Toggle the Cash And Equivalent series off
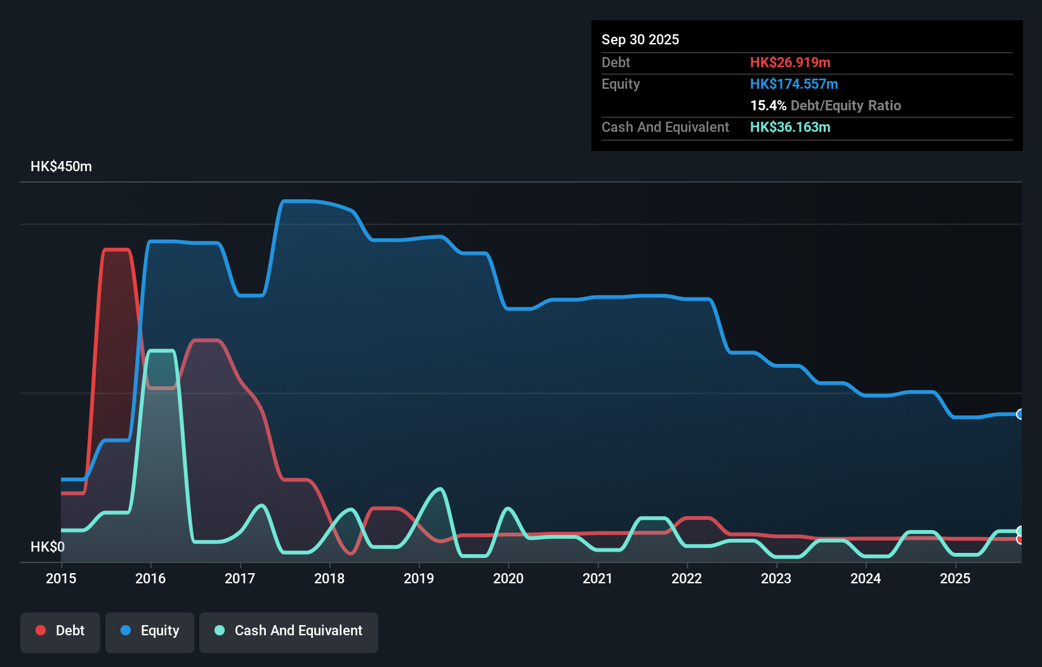The width and height of the screenshot is (1042, 667). tap(289, 632)
